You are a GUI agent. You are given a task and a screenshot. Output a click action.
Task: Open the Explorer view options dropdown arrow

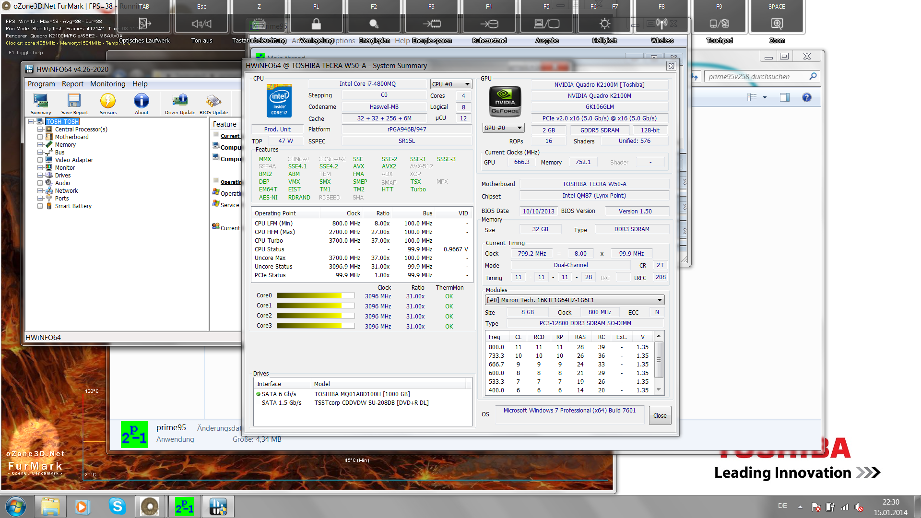pyautogui.click(x=765, y=97)
